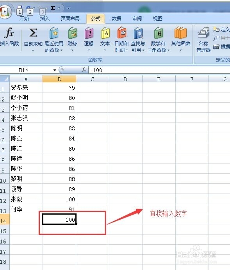
Task: Open the Financial (财务) functions icon
Action: pyautogui.click(x=72, y=33)
